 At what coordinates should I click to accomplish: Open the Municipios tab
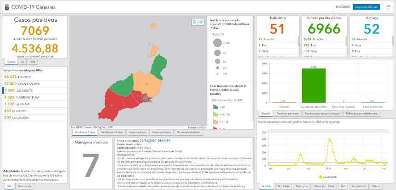click(24, 186)
